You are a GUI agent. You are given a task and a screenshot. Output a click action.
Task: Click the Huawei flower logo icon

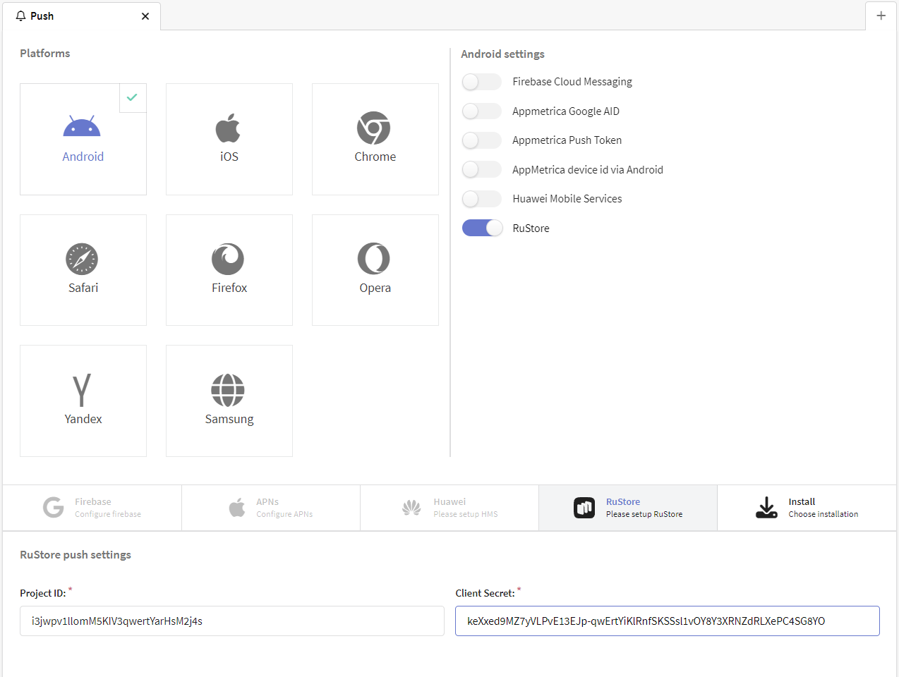click(411, 507)
